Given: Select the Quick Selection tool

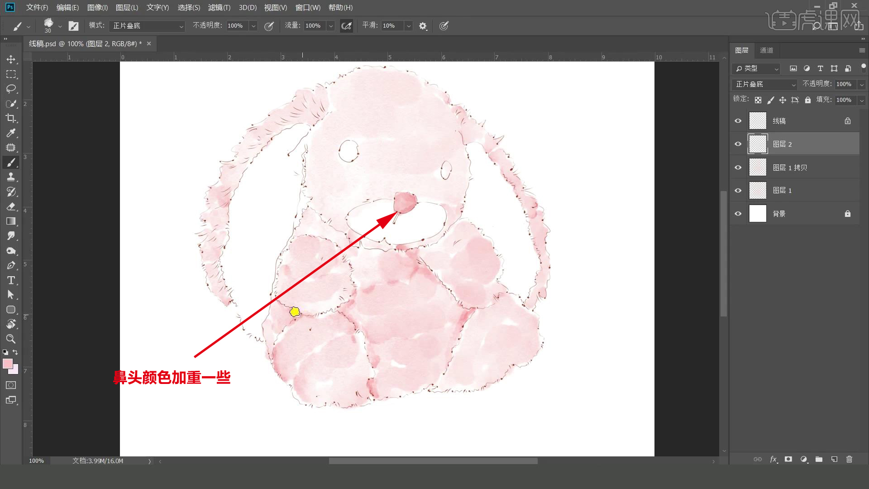Looking at the screenshot, I should pos(11,104).
